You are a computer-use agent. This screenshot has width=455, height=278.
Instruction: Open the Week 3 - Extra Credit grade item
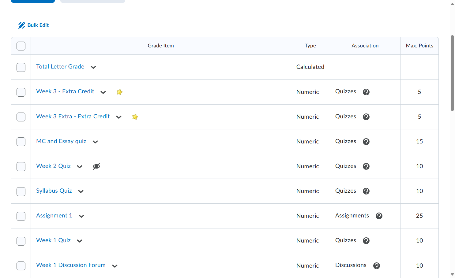65,91
